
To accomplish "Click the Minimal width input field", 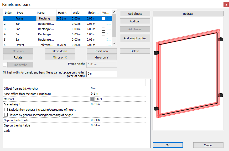I will [102, 74].
